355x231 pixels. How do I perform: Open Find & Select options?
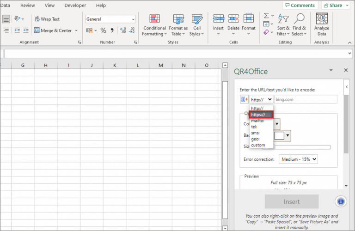pyautogui.click(x=299, y=25)
